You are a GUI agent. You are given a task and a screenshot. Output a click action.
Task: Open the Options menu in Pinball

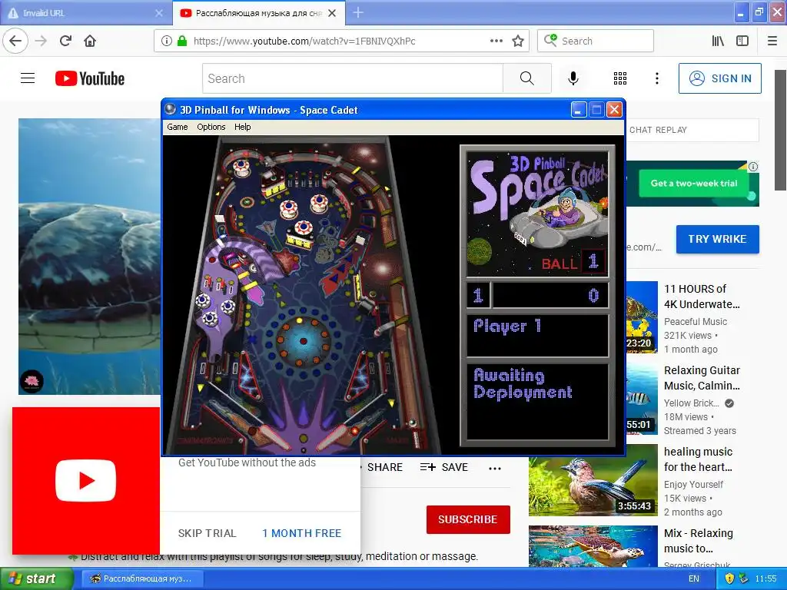pyautogui.click(x=211, y=127)
